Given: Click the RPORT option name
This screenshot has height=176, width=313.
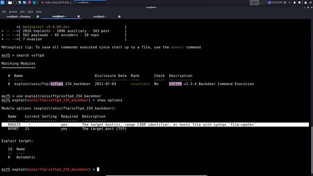Looking at the screenshot, I should click(13, 129).
